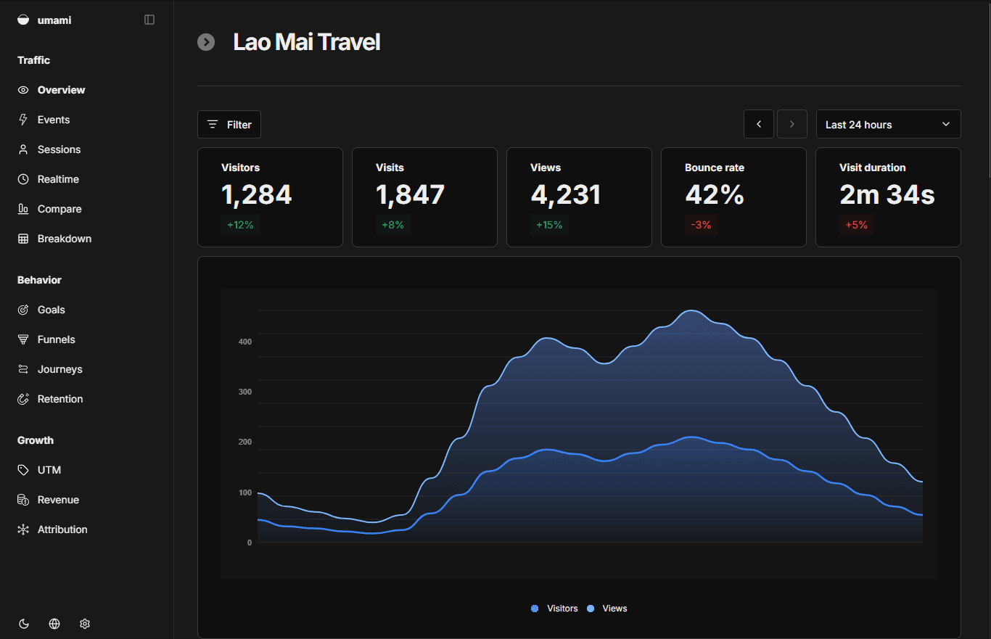
Task: Open the Last 24 hours dropdown
Action: tap(888, 124)
